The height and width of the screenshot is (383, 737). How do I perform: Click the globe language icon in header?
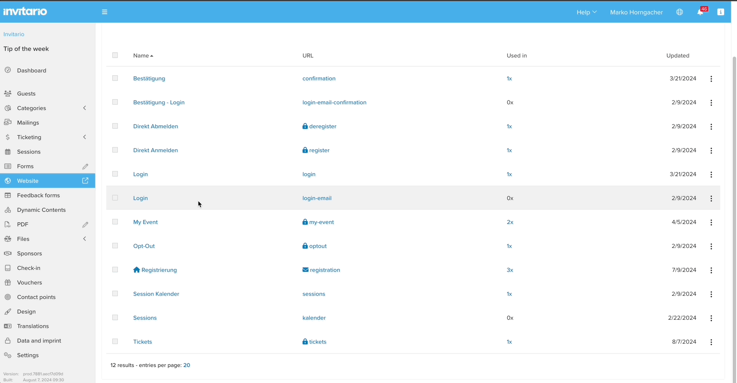click(x=680, y=12)
